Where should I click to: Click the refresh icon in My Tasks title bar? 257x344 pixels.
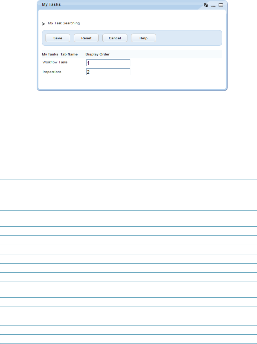pyautogui.click(x=206, y=5)
